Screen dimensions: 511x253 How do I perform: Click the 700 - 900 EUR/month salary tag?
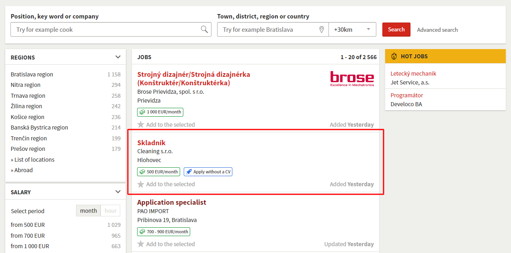point(164,232)
